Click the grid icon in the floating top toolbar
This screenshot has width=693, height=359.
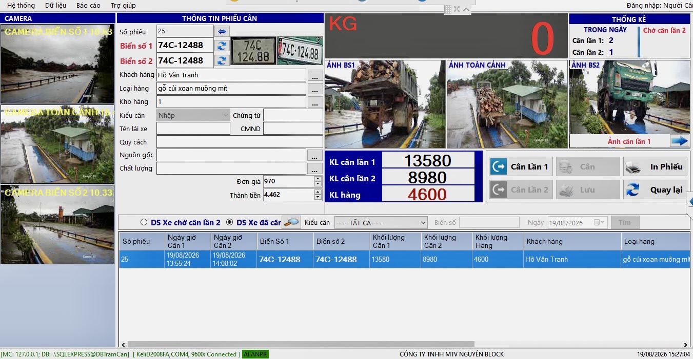tap(448, 9)
